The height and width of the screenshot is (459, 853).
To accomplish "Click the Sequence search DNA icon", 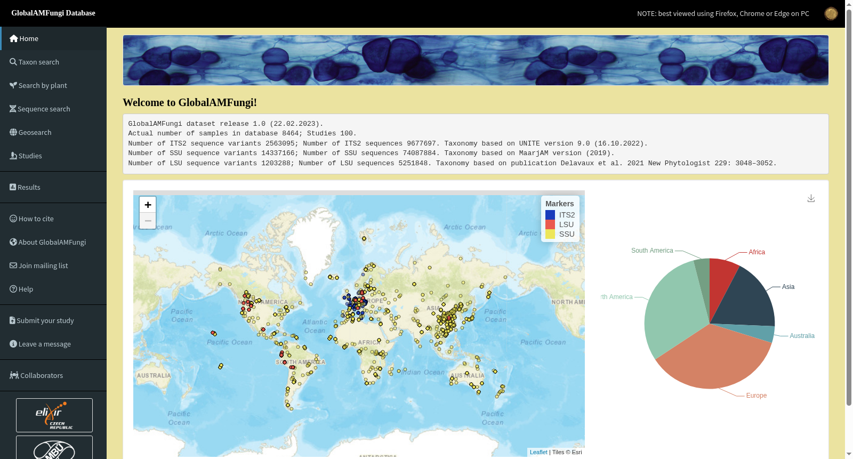I will click(x=13, y=109).
